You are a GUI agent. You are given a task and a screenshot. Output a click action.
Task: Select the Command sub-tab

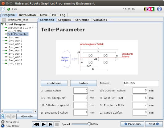tap(47, 20)
